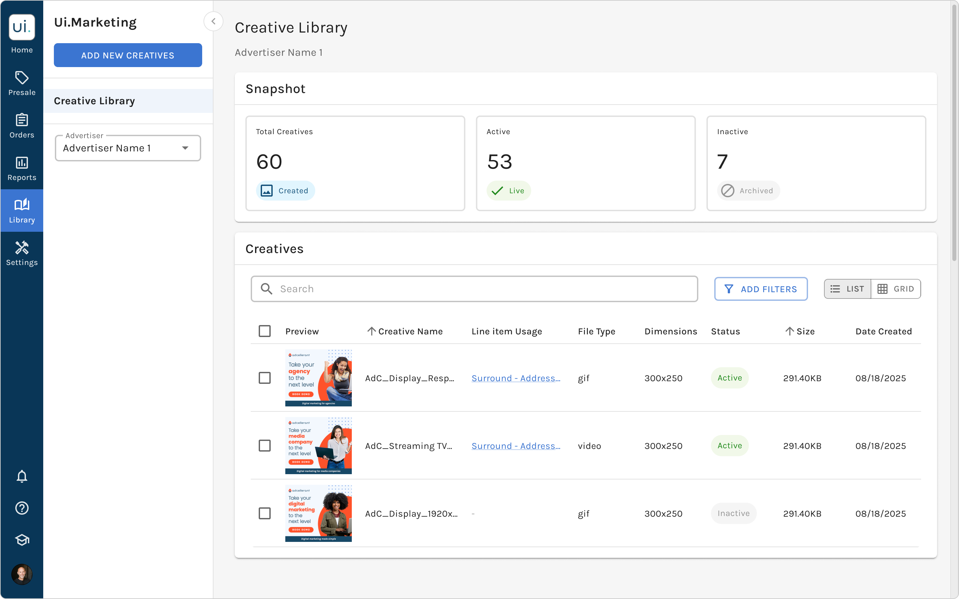The image size is (959, 599).
Task: Switch to GRID view
Action: [x=896, y=289]
